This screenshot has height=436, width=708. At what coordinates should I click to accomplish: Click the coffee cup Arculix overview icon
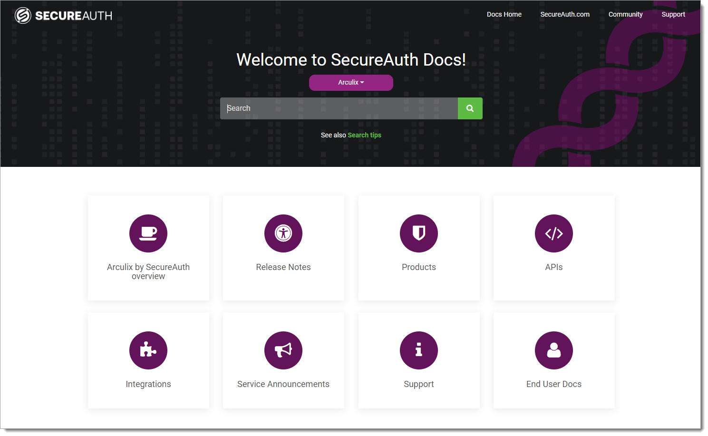(x=148, y=233)
